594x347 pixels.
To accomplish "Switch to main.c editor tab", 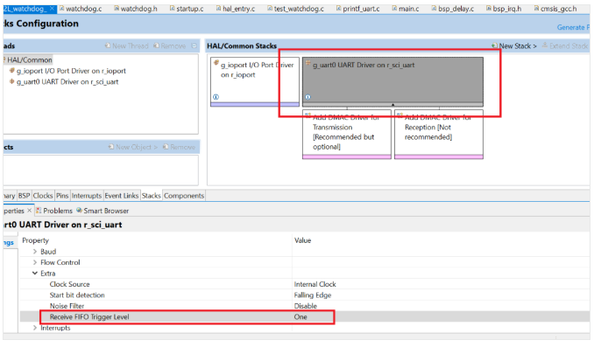I will [x=406, y=9].
